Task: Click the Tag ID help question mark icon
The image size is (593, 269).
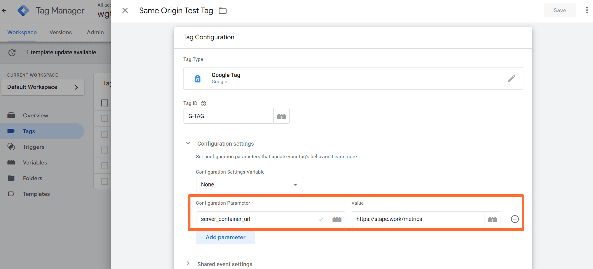Action: [x=203, y=104]
